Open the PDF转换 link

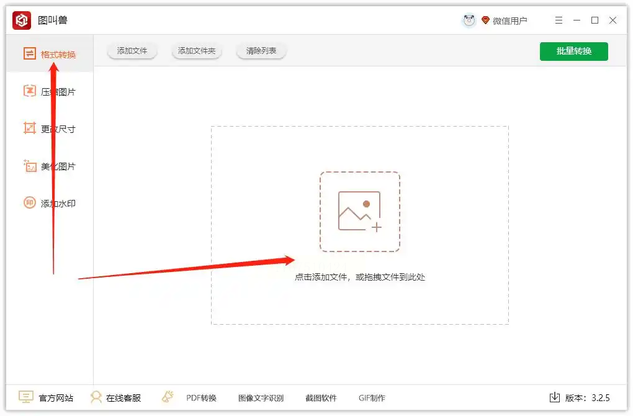point(201,398)
